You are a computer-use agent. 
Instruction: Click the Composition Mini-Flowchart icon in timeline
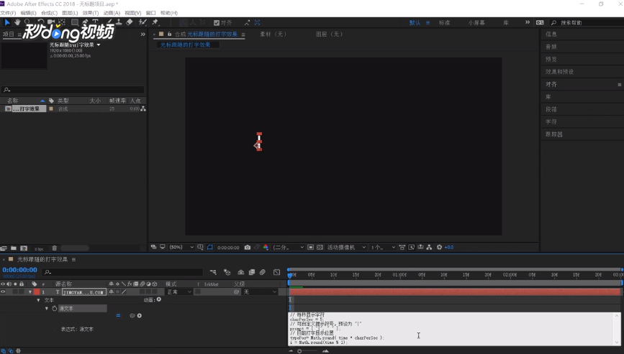pos(213,272)
